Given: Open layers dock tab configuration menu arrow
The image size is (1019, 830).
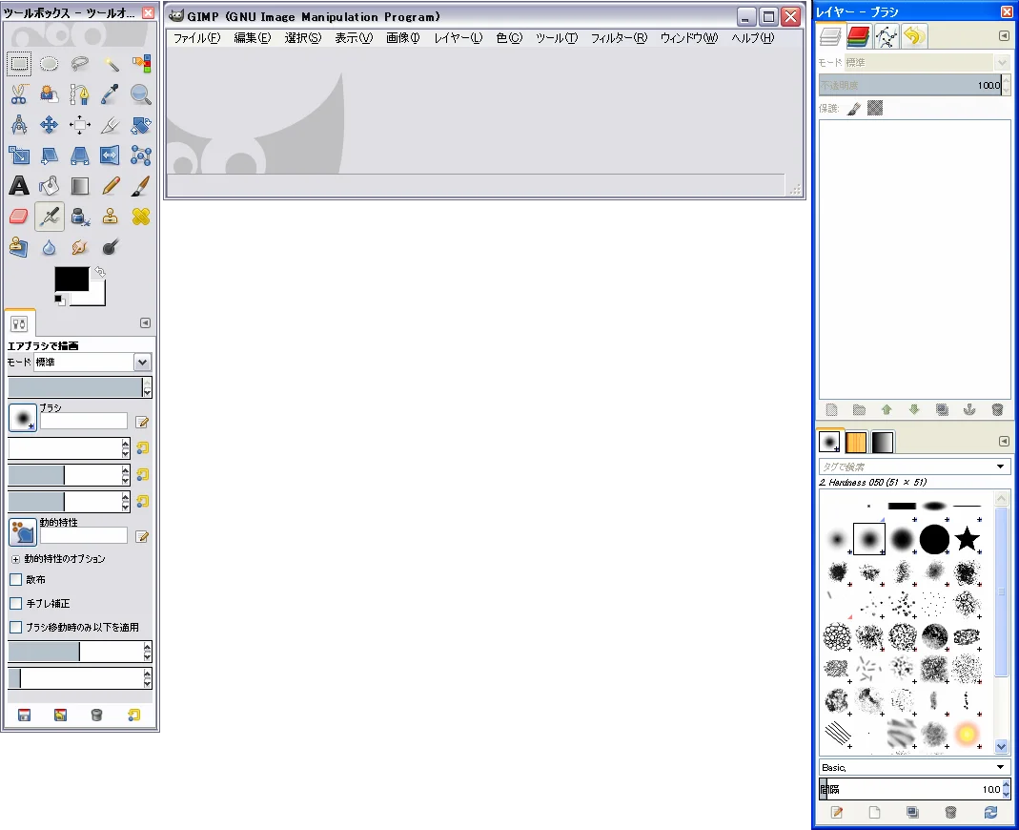Looking at the screenshot, I should [1004, 36].
